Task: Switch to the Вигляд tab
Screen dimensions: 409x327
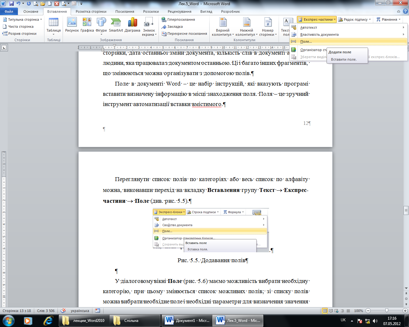Action: point(206,11)
